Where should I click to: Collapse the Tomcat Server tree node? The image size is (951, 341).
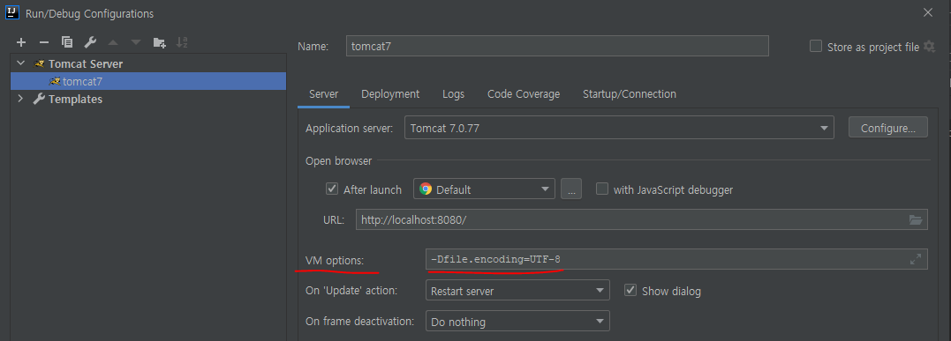coord(20,63)
